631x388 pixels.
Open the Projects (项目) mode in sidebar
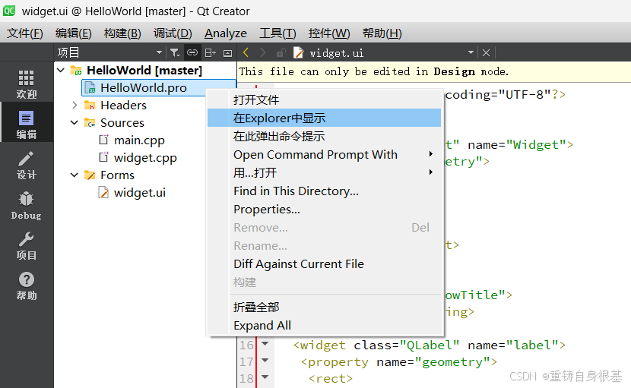click(x=26, y=246)
